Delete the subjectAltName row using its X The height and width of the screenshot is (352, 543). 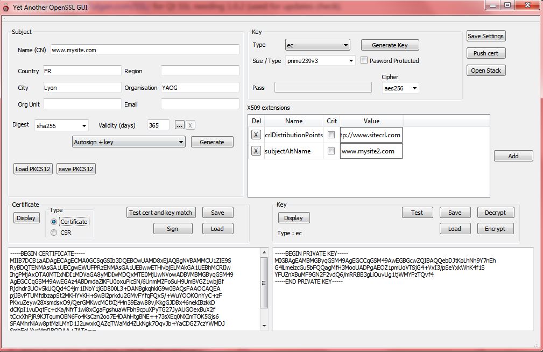coord(256,151)
